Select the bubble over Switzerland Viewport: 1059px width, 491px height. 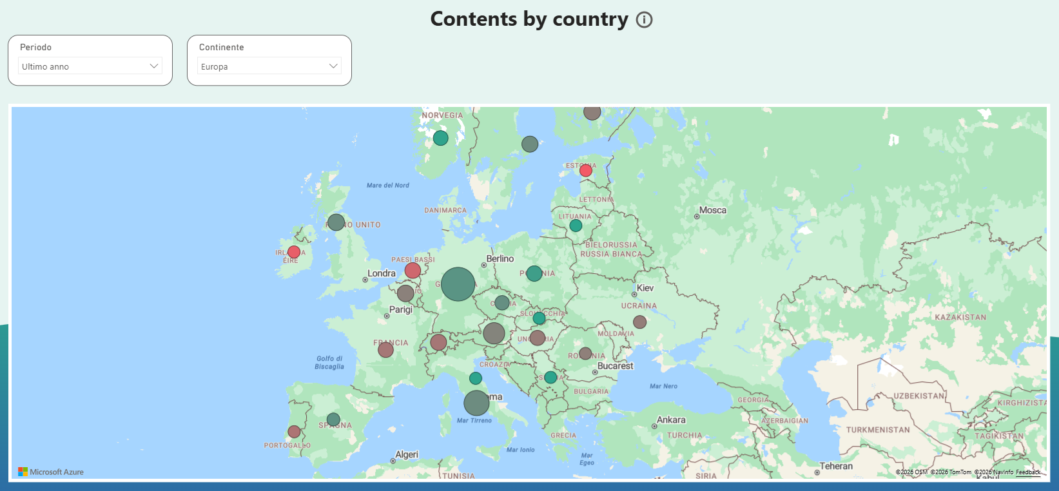[x=439, y=342]
